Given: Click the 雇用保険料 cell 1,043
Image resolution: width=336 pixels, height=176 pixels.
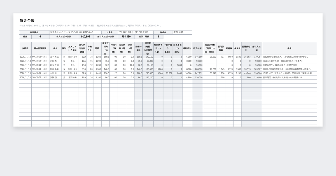Looking at the screenshot, I should (x=221, y=69).
